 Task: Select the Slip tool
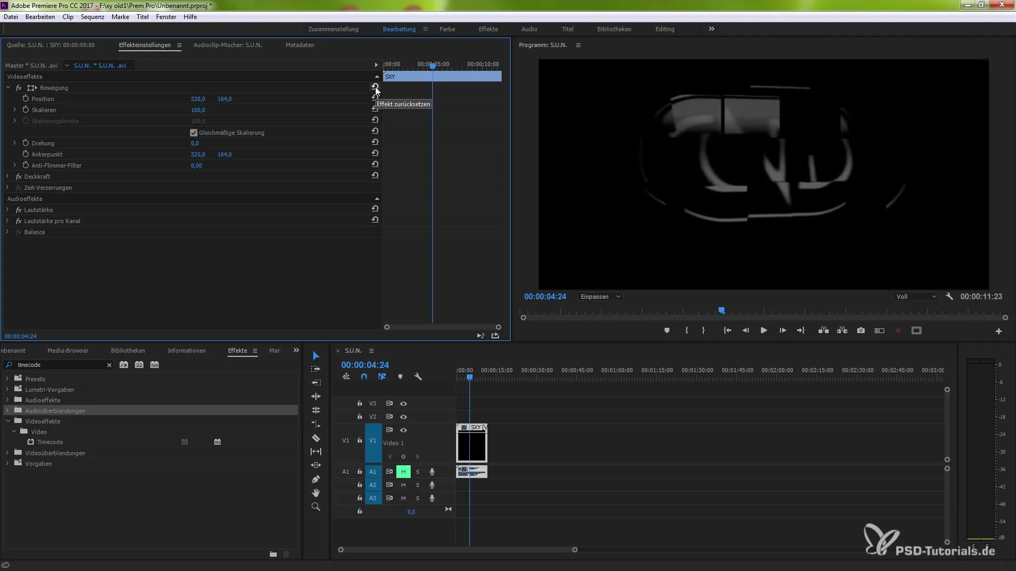click(316, 452)
